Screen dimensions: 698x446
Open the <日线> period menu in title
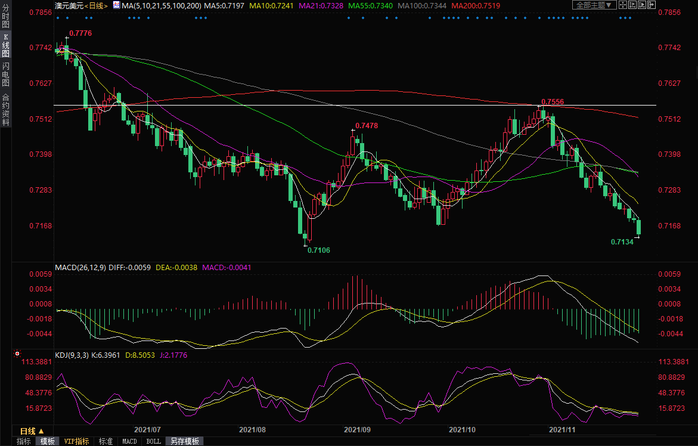point(95,5)
